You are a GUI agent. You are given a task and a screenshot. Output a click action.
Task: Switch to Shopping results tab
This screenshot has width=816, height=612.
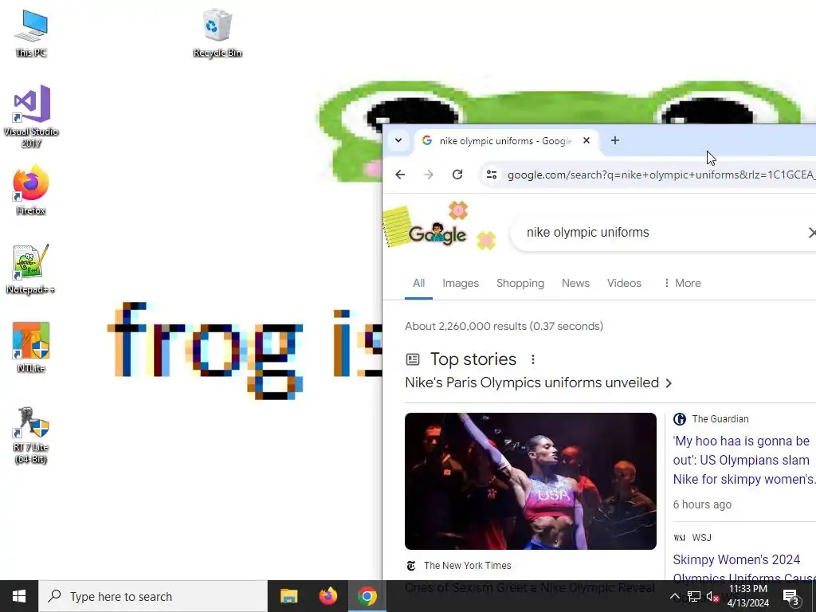point(520,284)
